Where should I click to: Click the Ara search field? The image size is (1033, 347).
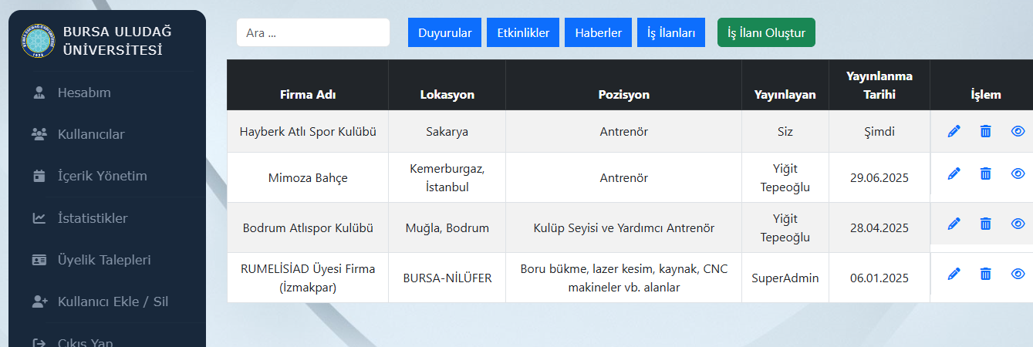[312, 32]
